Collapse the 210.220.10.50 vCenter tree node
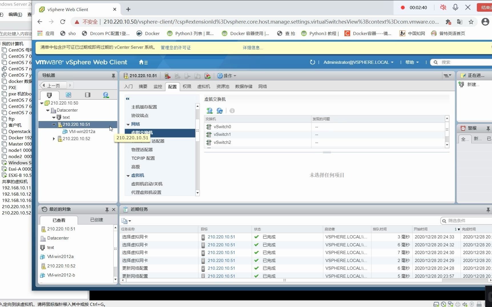492x307 pixels. coord(42,103)
